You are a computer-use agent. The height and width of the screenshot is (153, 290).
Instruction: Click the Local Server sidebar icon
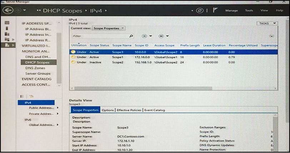click(x=6, y=28)
